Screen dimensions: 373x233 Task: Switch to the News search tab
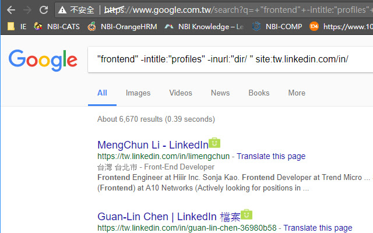(x=220, y=93)
